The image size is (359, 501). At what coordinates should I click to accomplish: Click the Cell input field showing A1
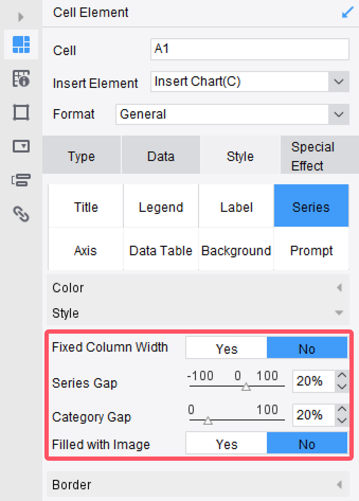click(x=249, y=49)
